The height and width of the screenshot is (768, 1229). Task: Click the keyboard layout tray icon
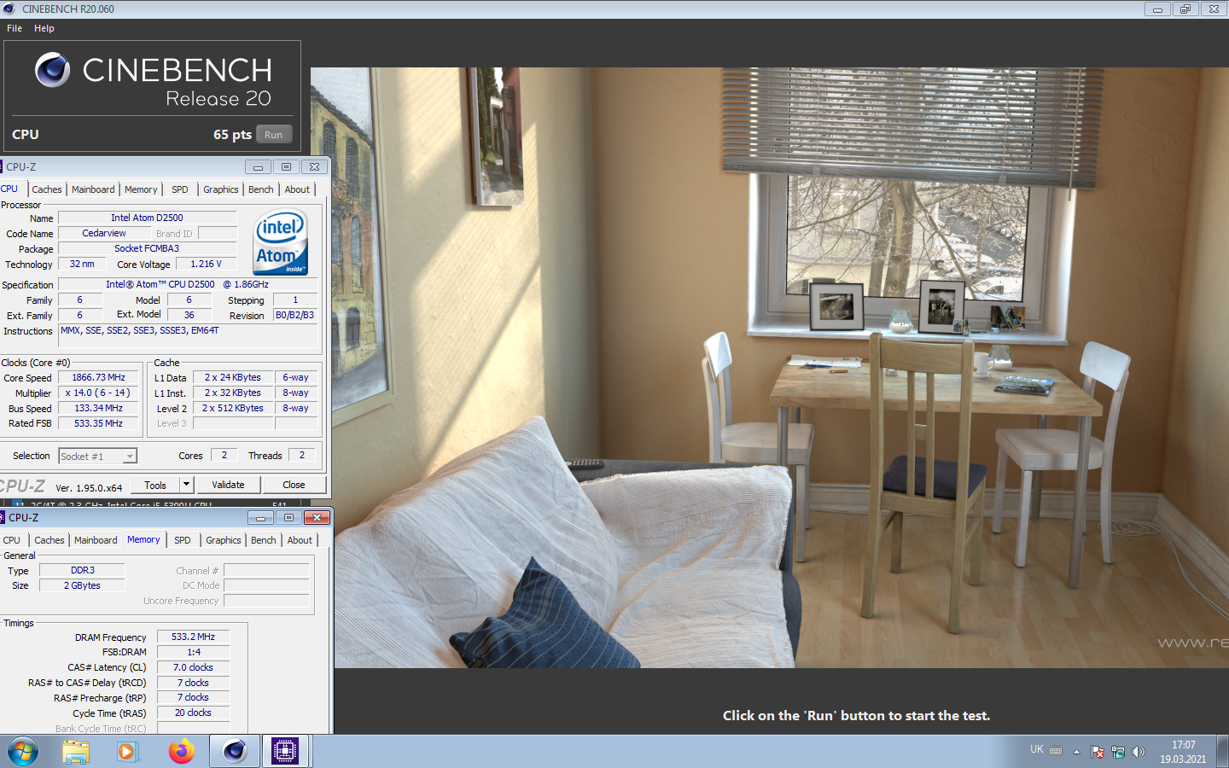(x=1056, y=751)
